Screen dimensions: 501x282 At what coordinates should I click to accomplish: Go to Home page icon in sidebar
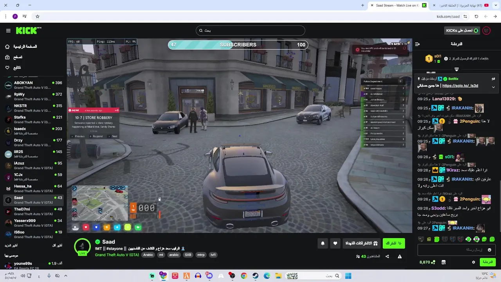(7, 47)
